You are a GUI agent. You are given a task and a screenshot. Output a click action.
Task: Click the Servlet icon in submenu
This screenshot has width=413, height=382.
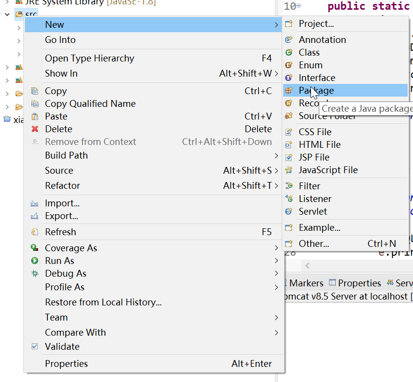[289, 212]
